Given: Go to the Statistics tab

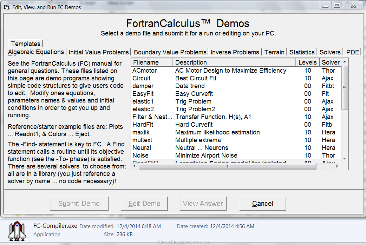Looking at the screenshot, I should click(x=302, y=52).
